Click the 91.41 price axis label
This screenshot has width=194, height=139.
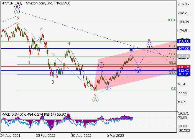182,84
